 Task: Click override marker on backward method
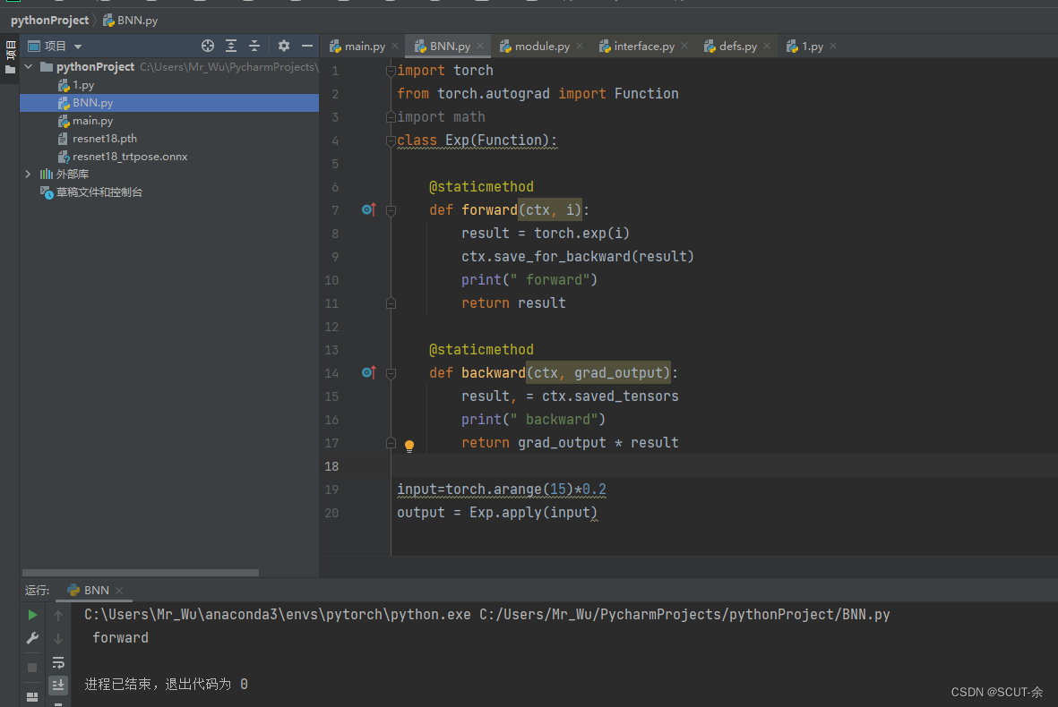pos(368,372)
